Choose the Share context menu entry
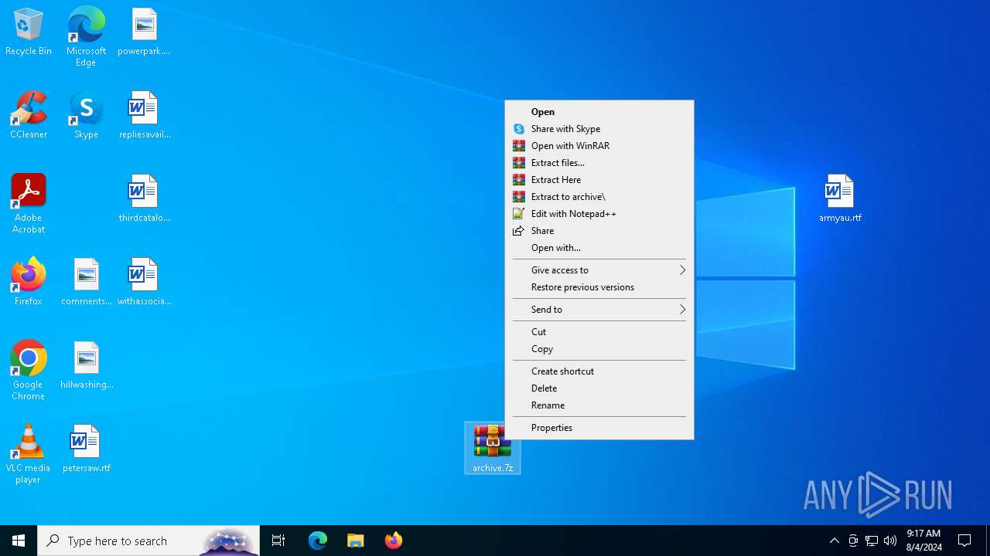Viewport: 990px width, 556px height. (x=599, y=231)
